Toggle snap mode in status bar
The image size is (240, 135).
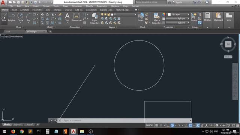pos(161,125)
